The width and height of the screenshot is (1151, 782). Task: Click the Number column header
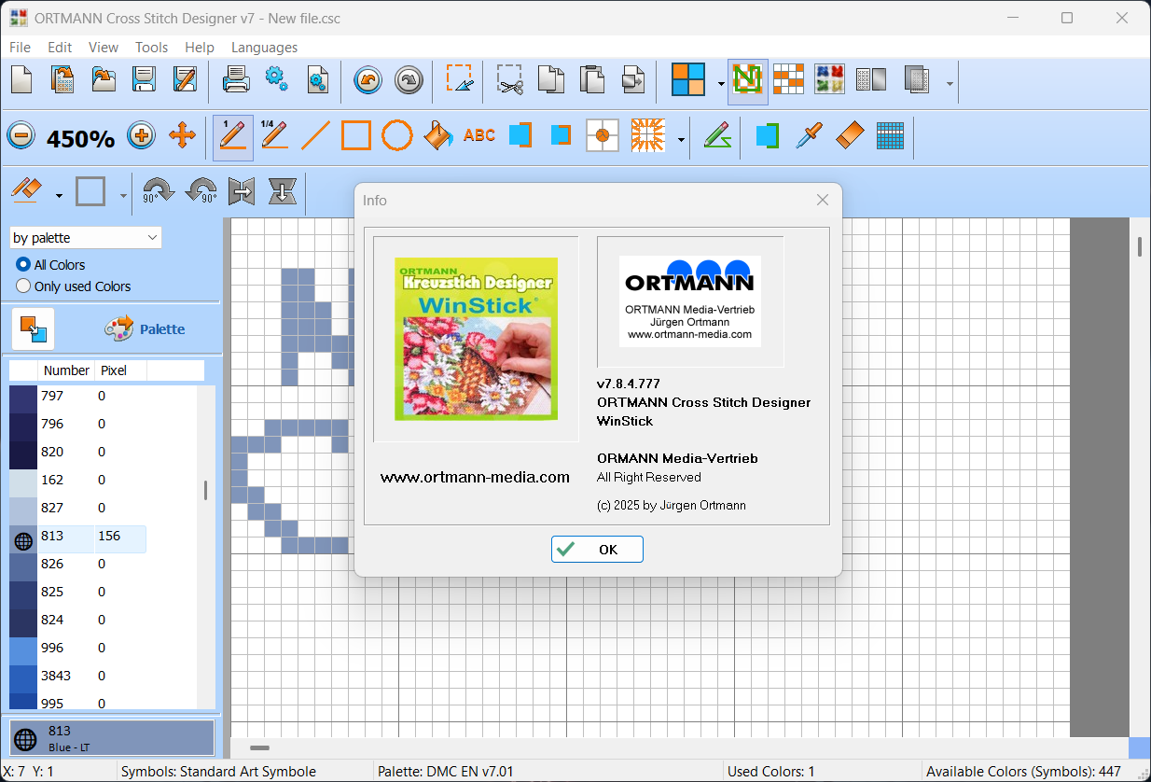click(x=67, y=370)
